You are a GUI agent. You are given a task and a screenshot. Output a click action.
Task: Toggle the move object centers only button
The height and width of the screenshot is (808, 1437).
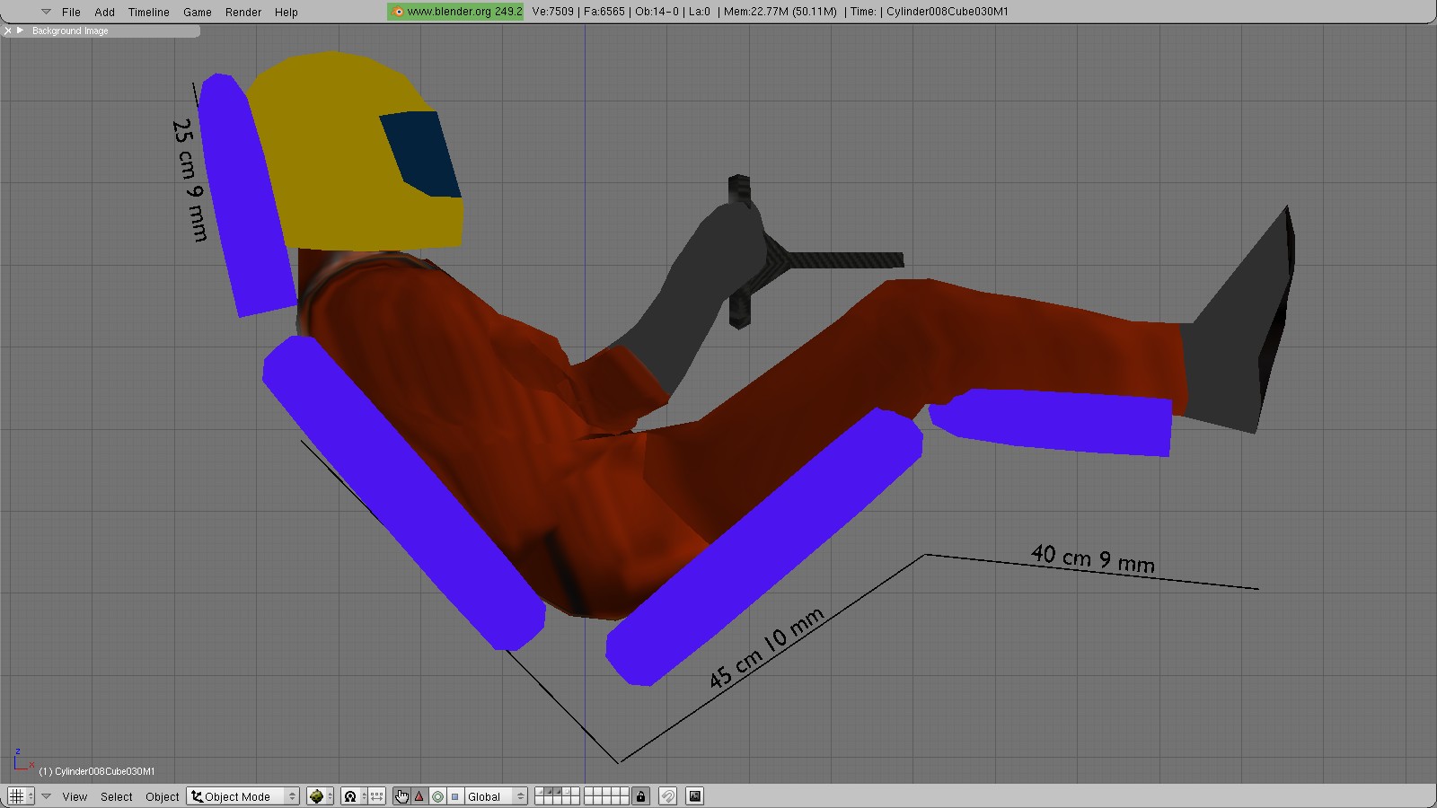(x=377, y=796)
